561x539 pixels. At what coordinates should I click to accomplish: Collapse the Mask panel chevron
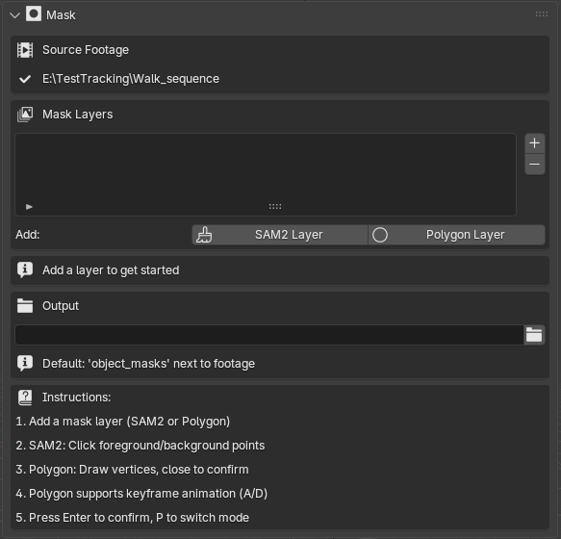point(15,15)
